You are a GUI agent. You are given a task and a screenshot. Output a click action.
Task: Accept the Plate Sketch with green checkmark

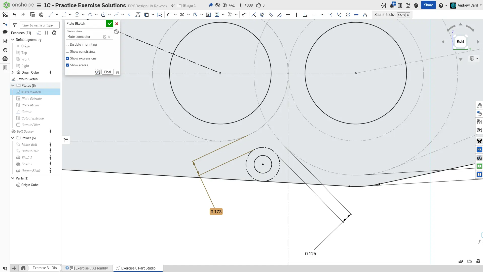point(109,24)
